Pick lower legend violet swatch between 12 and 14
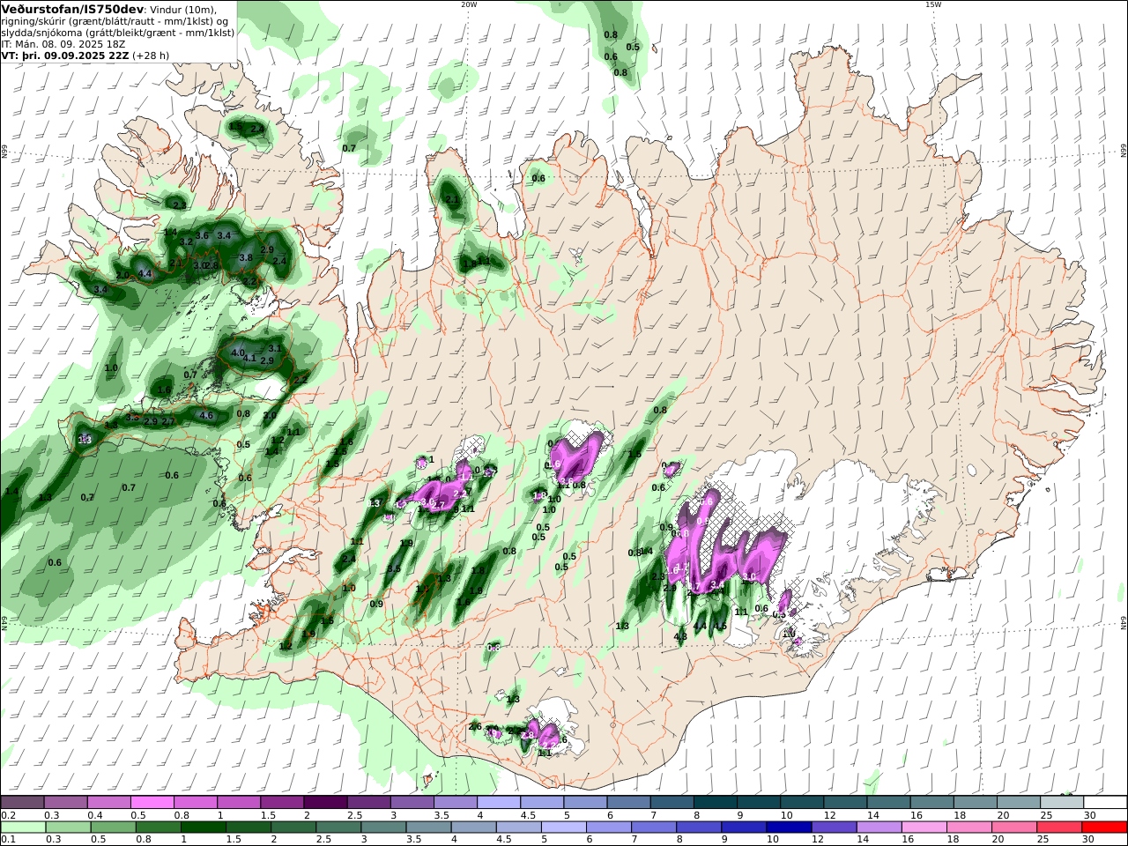1128x846 pixels. click(x=835, y=827)
